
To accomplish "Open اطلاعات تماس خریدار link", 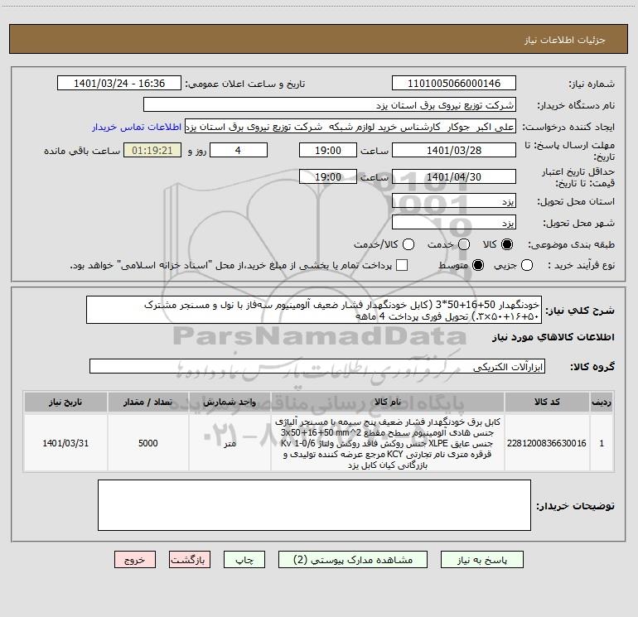I will click(137, 127).
